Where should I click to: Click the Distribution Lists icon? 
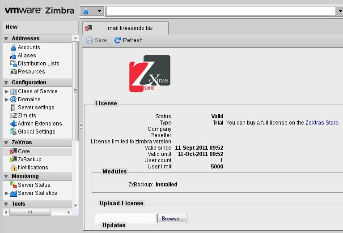pyautogui.click(x=13, y=64)
